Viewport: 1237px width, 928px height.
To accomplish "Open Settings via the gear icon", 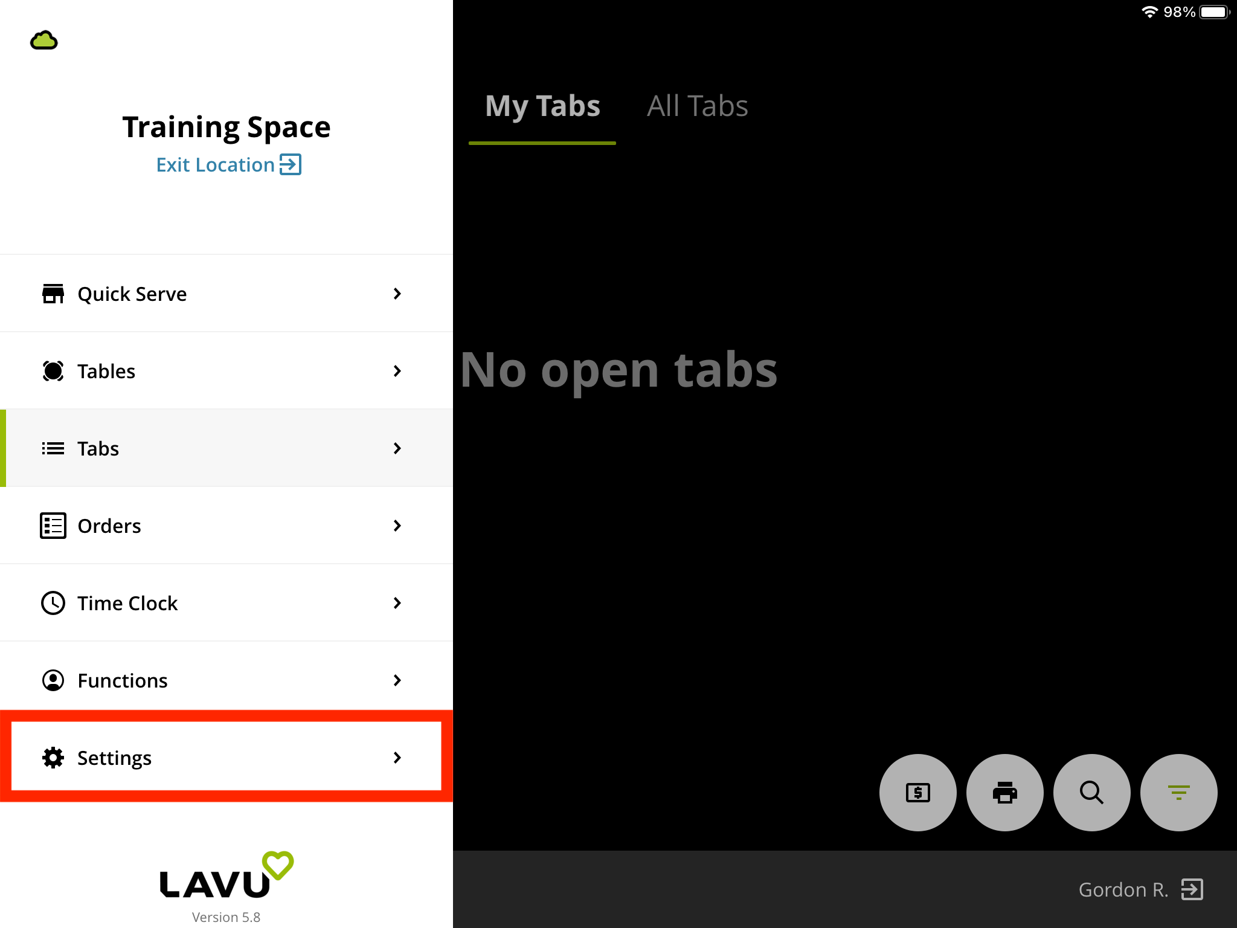I will [53, 758].
